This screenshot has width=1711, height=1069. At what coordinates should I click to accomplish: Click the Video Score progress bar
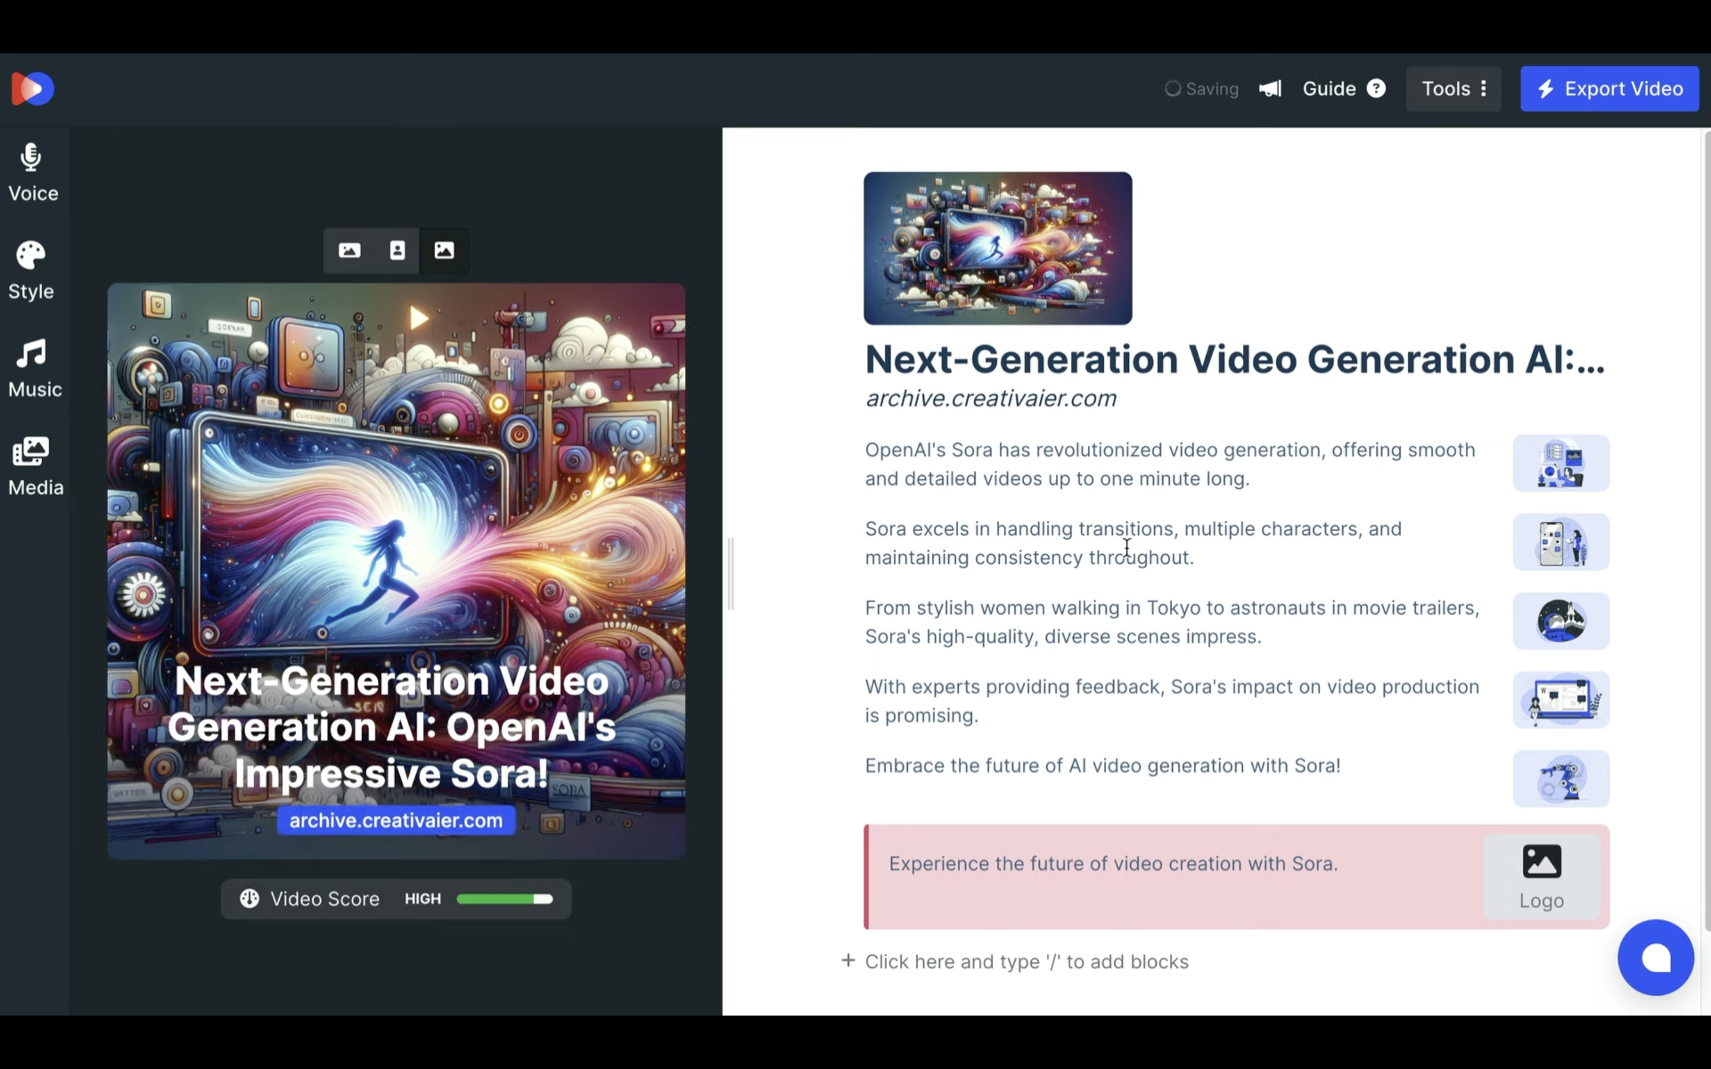(504, 899)
